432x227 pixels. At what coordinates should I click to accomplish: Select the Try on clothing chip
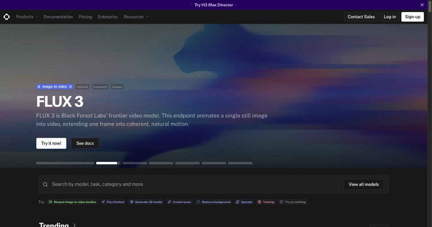pyautogui.click(x=293, y=202)
